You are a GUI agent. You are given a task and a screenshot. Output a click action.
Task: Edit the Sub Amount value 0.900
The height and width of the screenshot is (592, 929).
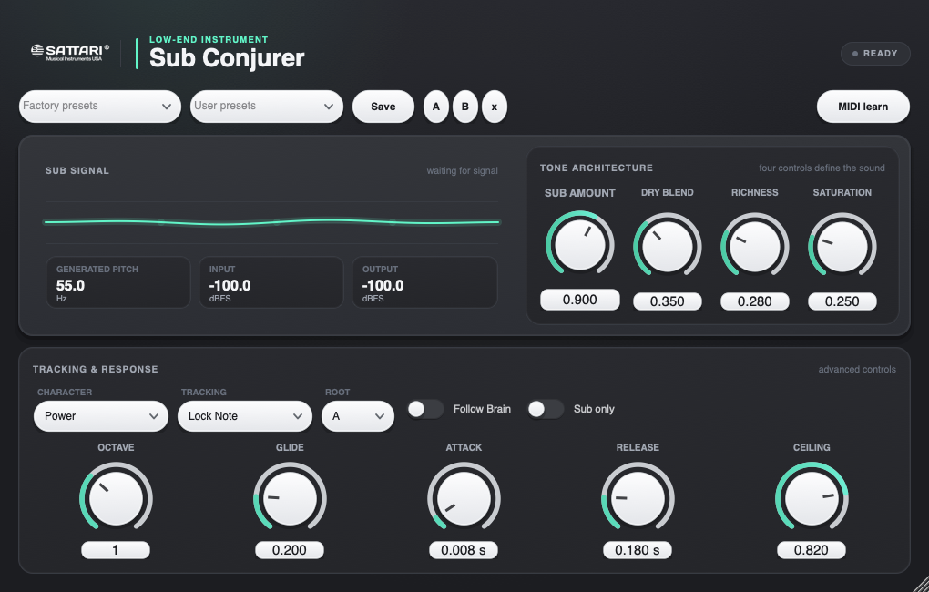click(x=580, y=300)
